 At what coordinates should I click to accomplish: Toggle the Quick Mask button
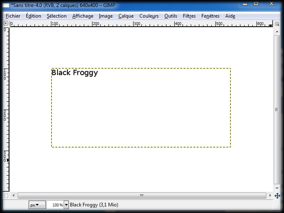pos(6,196)
